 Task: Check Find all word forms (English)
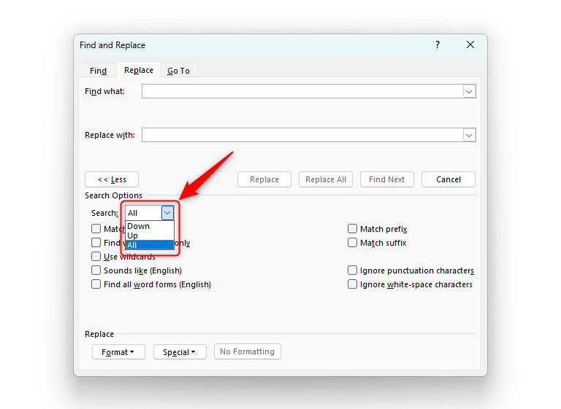[96, 284]
